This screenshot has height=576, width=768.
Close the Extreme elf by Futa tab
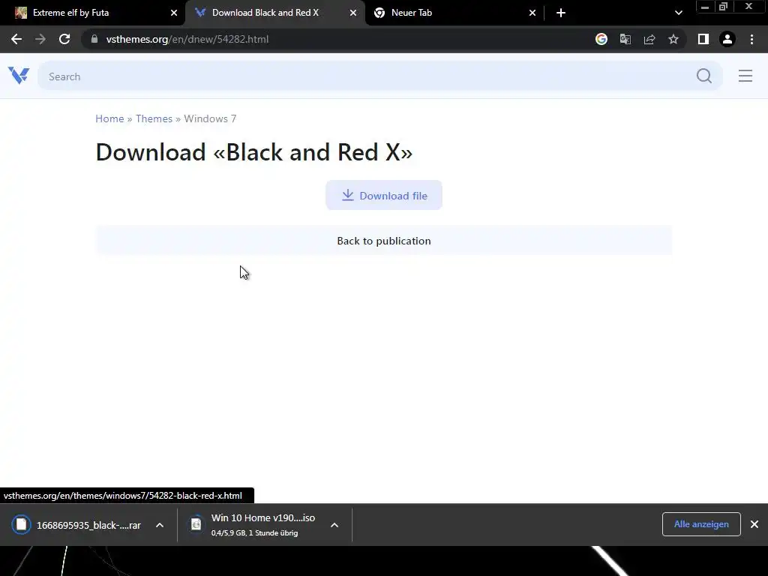pos(174,13)
